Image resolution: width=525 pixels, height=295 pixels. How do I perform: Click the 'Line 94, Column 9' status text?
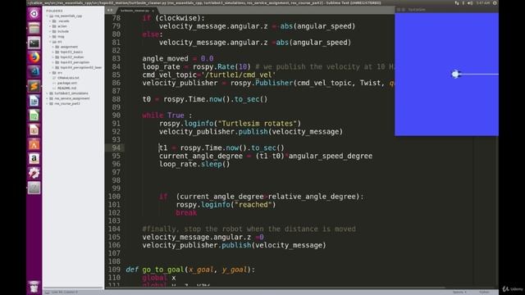pyautogui.click(x=64, y=292)
